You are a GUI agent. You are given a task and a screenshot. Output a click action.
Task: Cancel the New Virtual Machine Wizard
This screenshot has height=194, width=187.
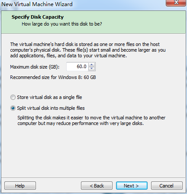(x=167, y=186)
